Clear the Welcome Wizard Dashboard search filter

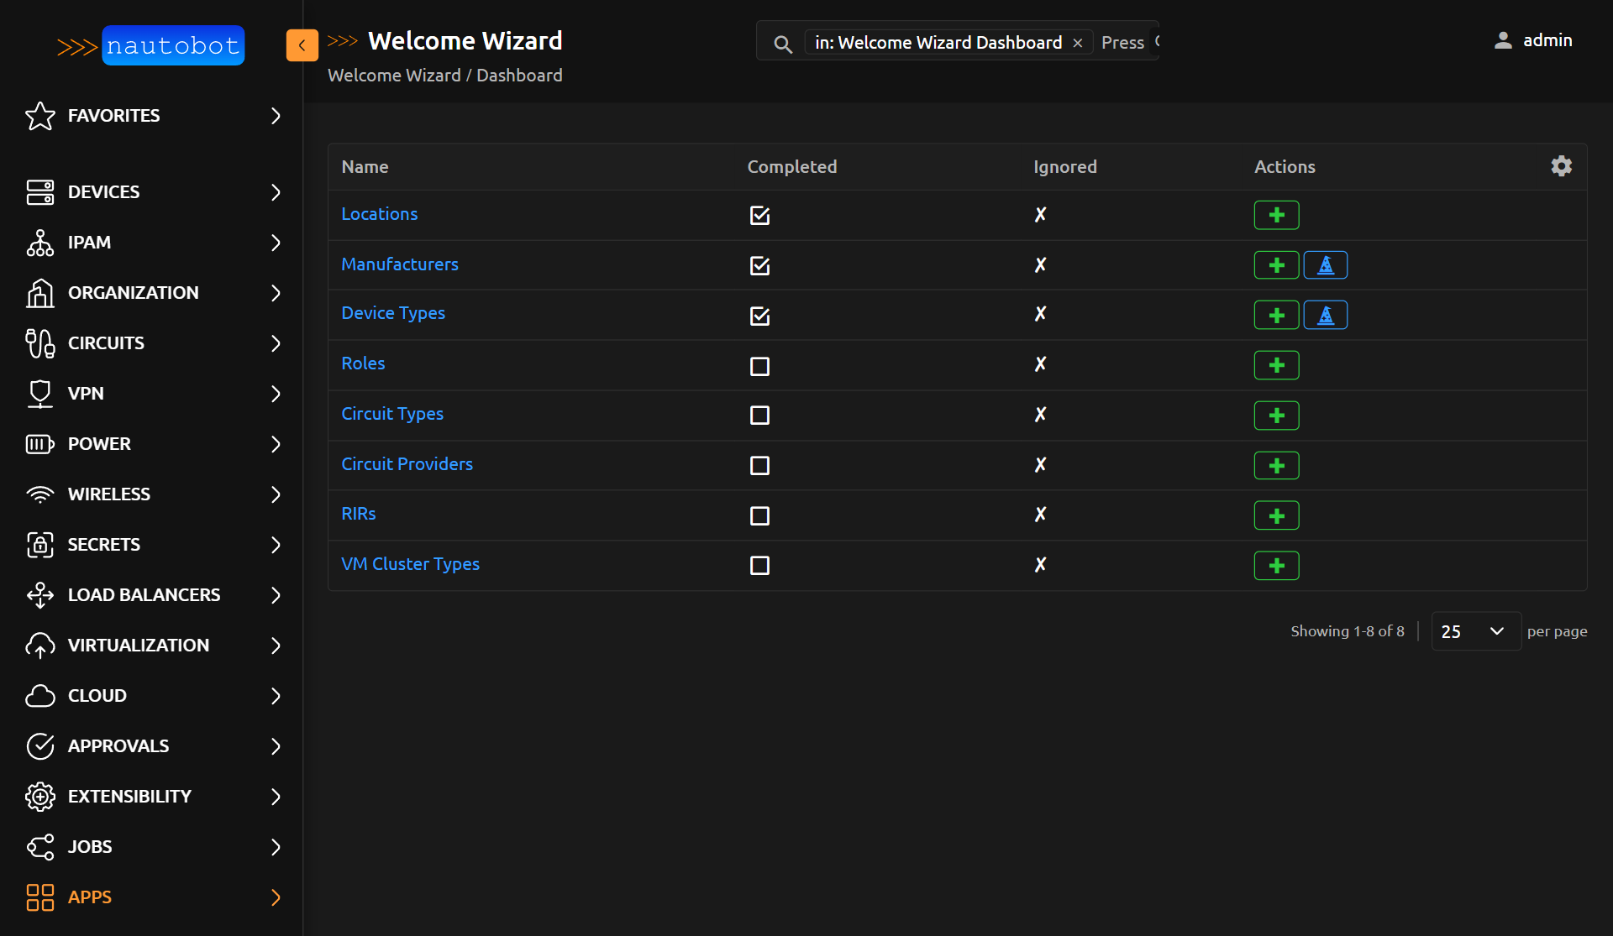point(1078,42)
